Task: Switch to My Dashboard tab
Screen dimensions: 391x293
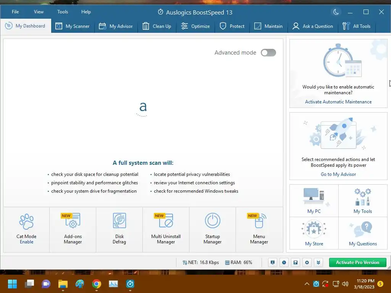Action: pos(26,26)
